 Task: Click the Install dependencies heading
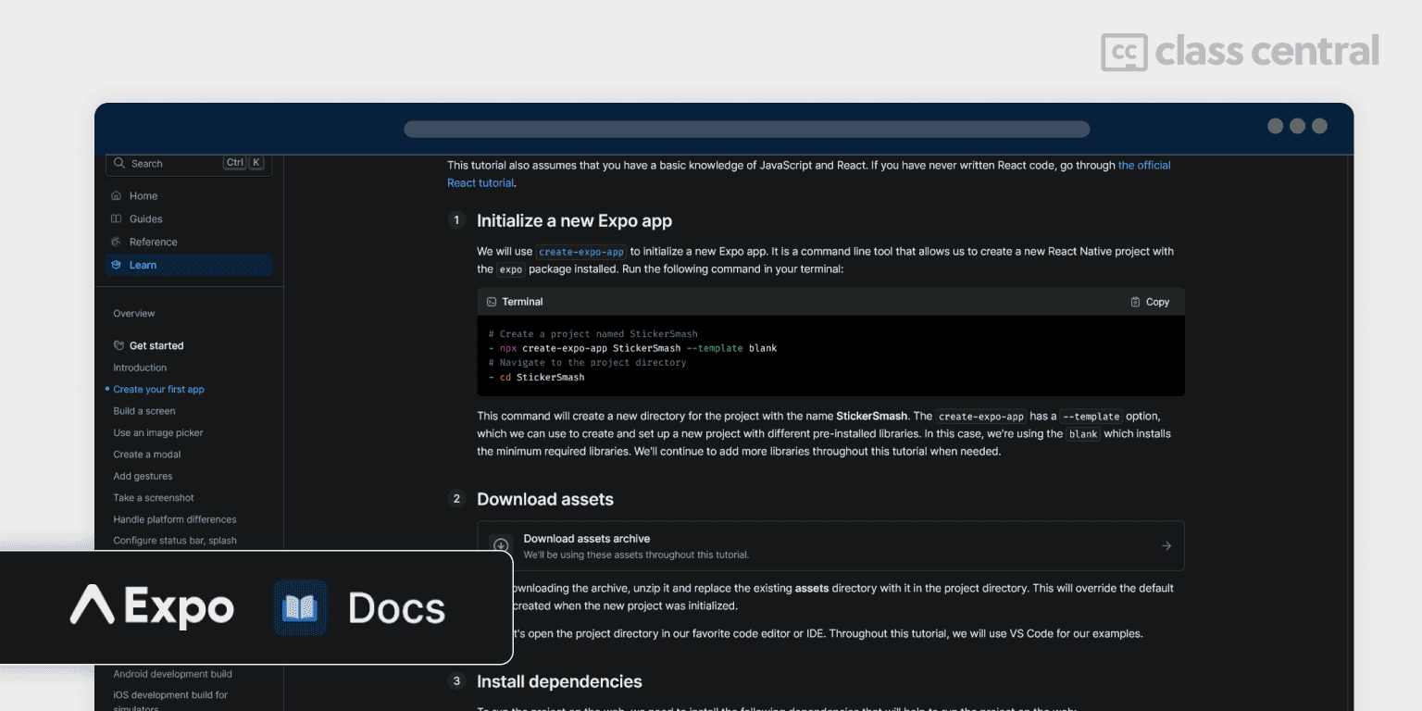(x=559, y=682)
